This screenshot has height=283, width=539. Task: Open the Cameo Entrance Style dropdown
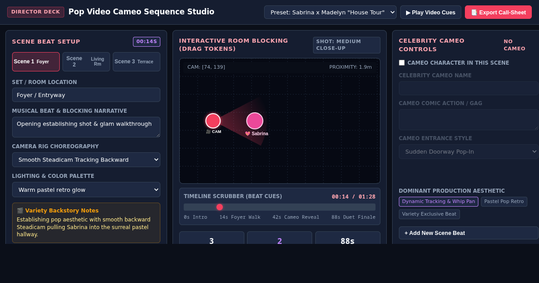pyautogui.click(x=468, y=152)
